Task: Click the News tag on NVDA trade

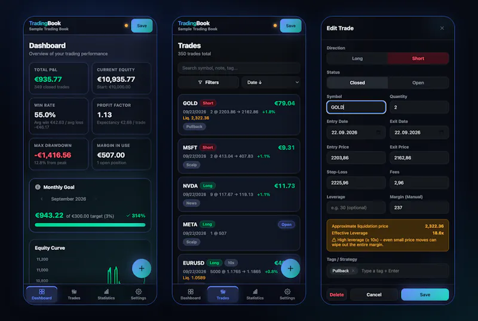Action: [191, 203]
